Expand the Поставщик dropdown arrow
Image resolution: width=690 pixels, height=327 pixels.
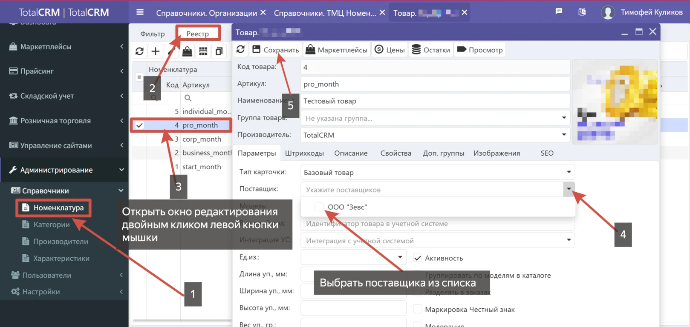point(569,189)
